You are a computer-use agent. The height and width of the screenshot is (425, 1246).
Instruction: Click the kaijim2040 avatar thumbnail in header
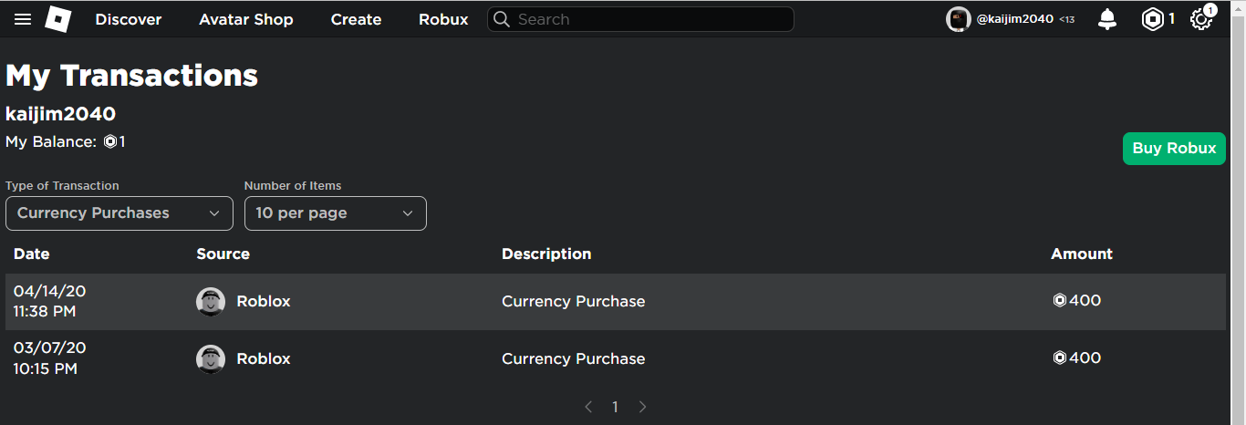tap(959, 19)
